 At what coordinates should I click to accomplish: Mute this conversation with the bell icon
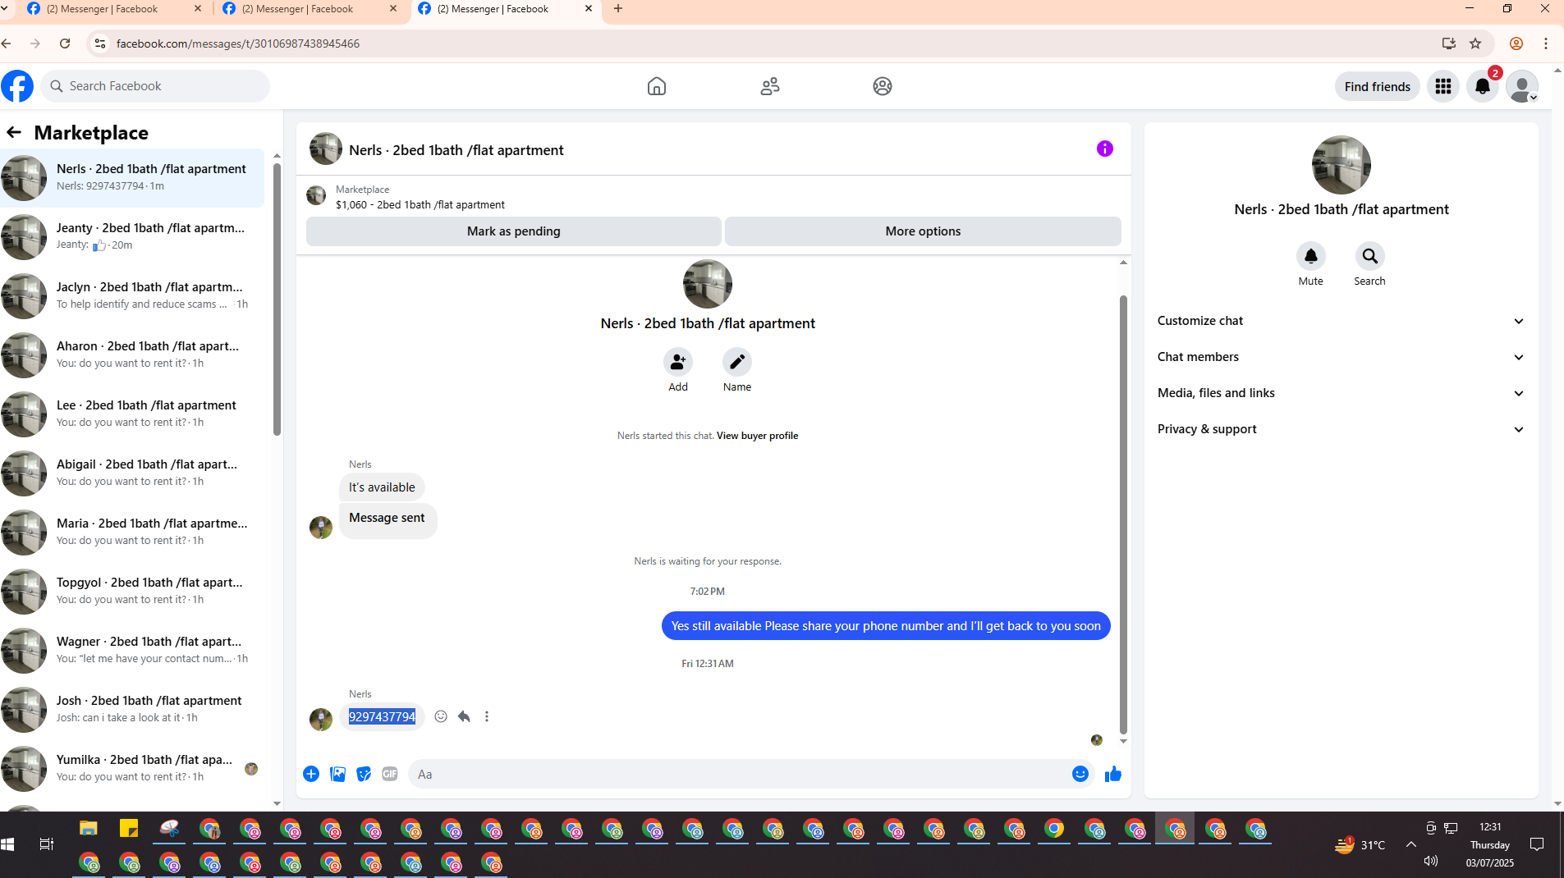click(x=1310, y=256)
